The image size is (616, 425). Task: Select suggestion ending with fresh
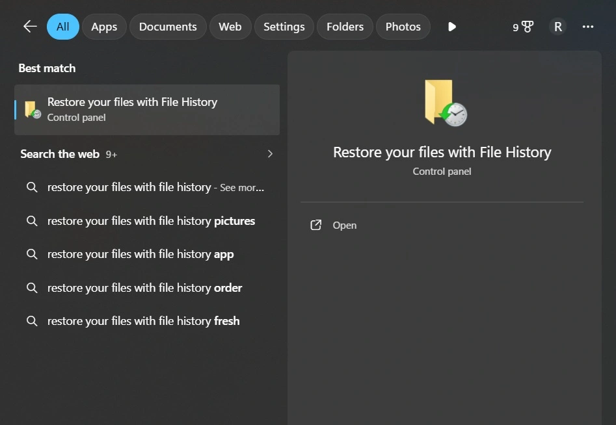click(147, 321)
